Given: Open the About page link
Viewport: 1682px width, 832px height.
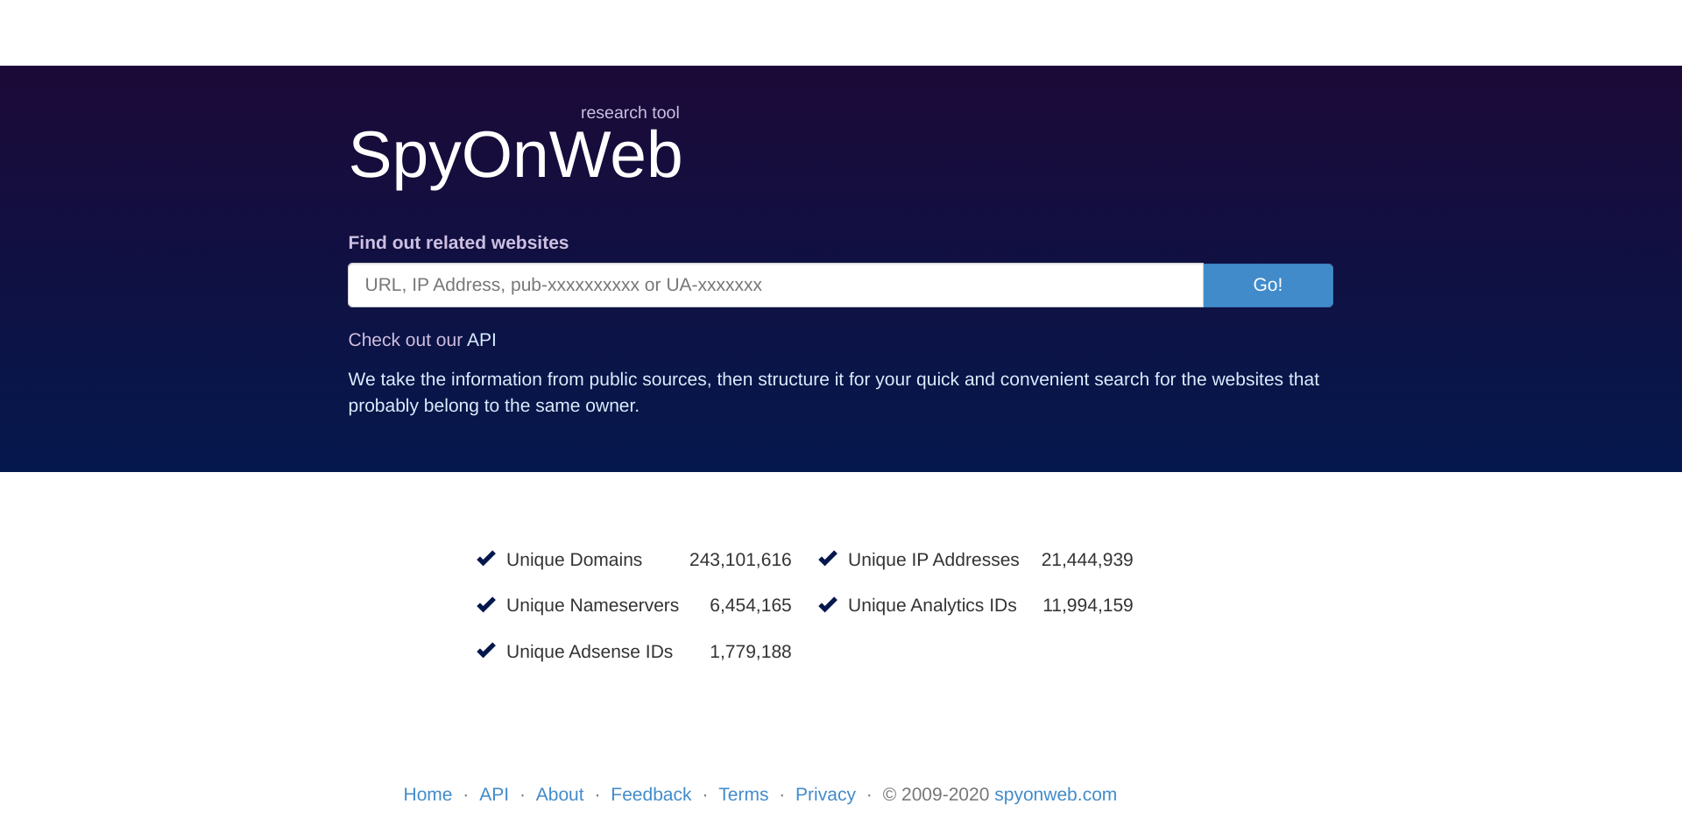Looking at the screenshot, I should click(560, 794).
